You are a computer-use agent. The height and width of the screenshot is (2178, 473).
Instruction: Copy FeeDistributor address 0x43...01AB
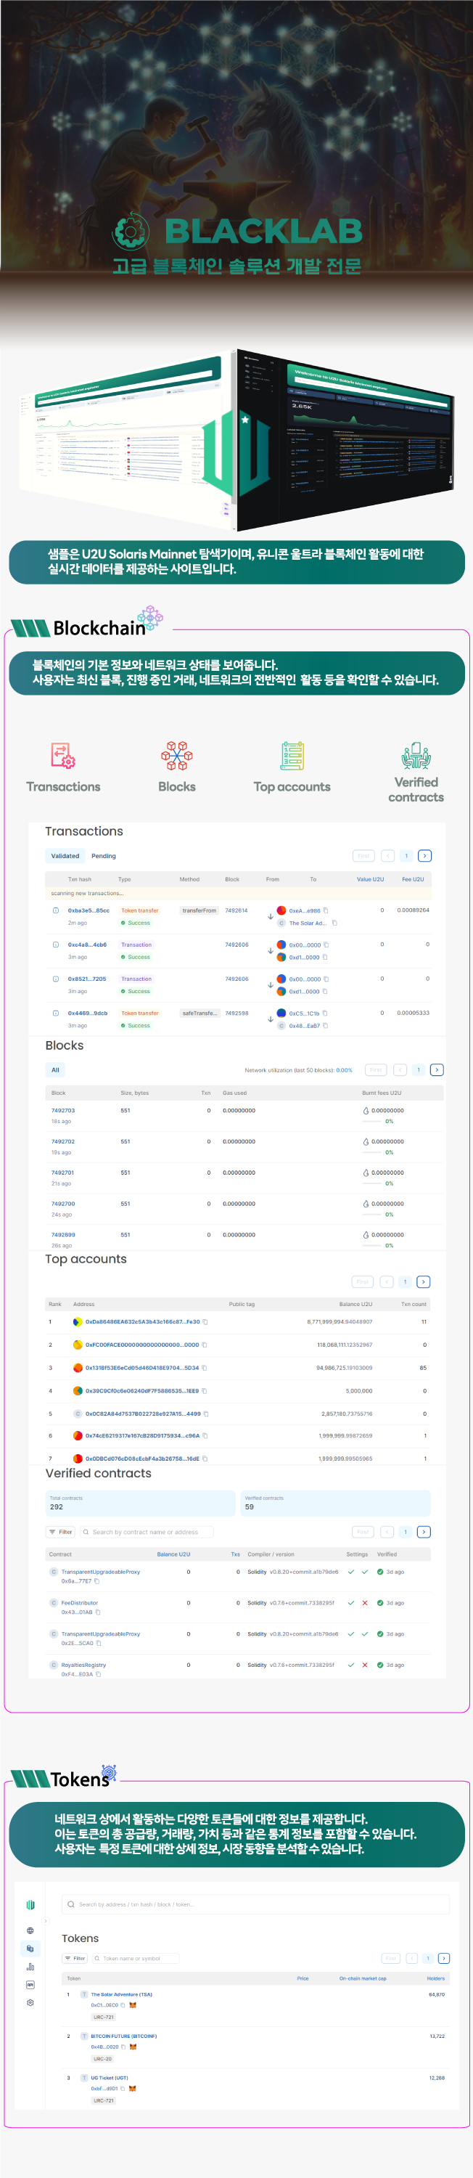(98, 1612)
